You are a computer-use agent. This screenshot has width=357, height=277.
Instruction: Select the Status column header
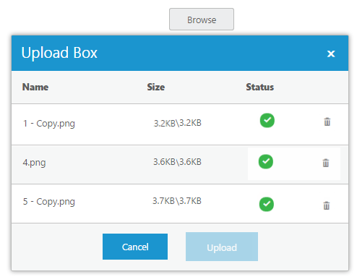(260, 87)
